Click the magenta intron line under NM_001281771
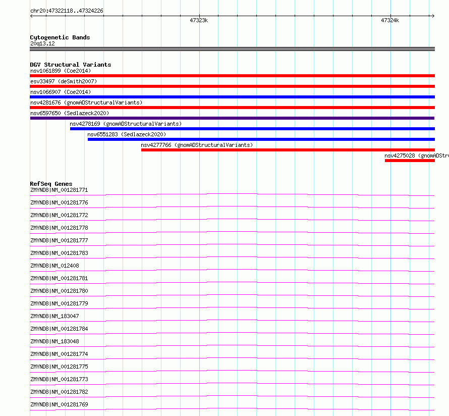 (x=232, y=194)
